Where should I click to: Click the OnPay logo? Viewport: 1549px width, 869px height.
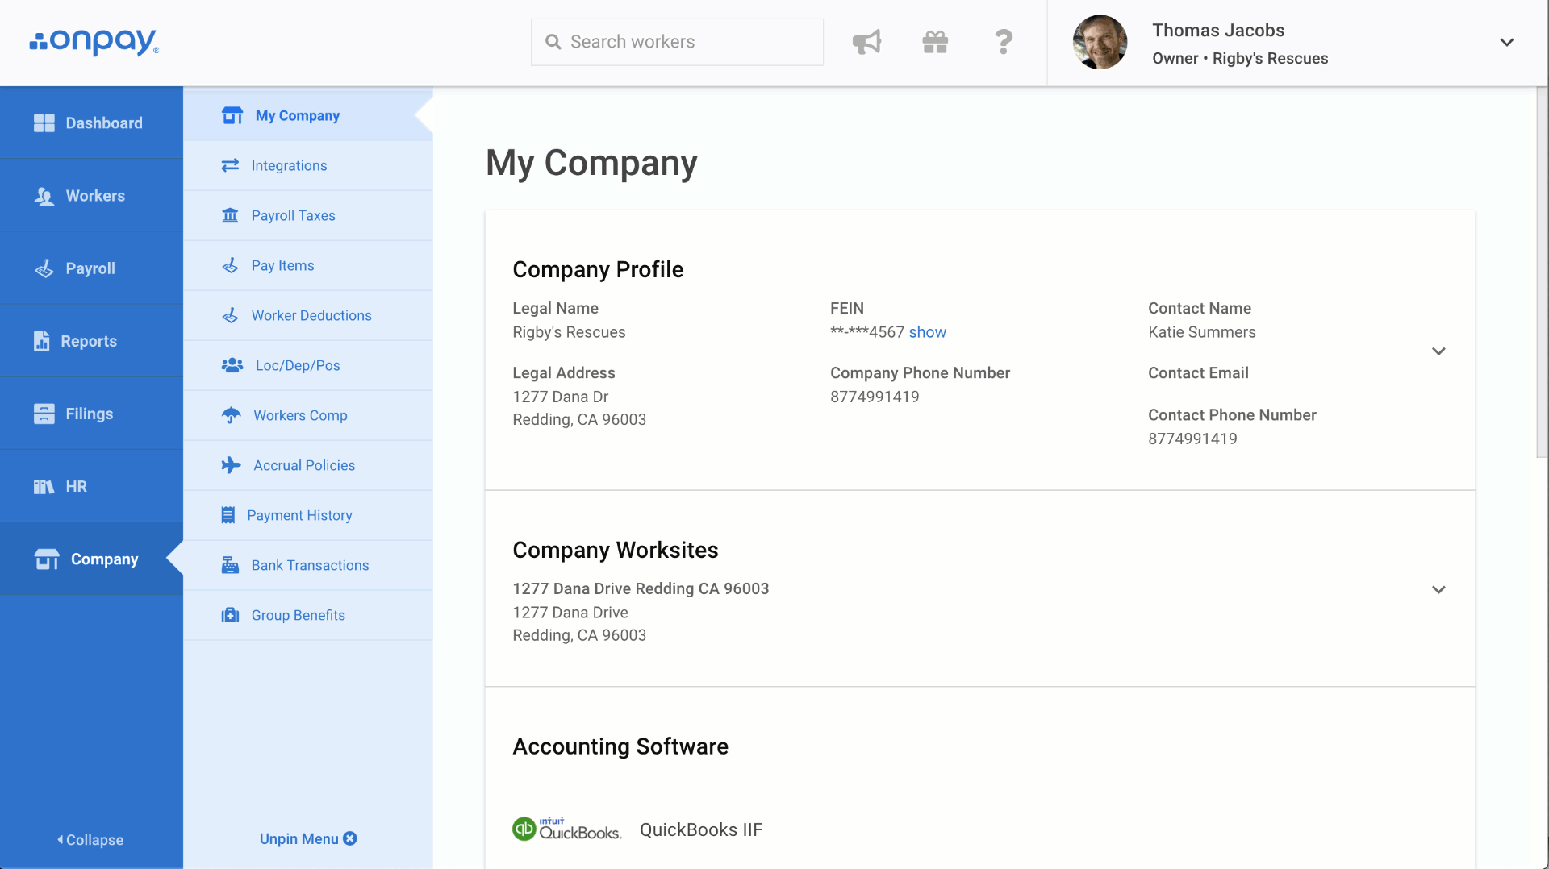(94, 42)
